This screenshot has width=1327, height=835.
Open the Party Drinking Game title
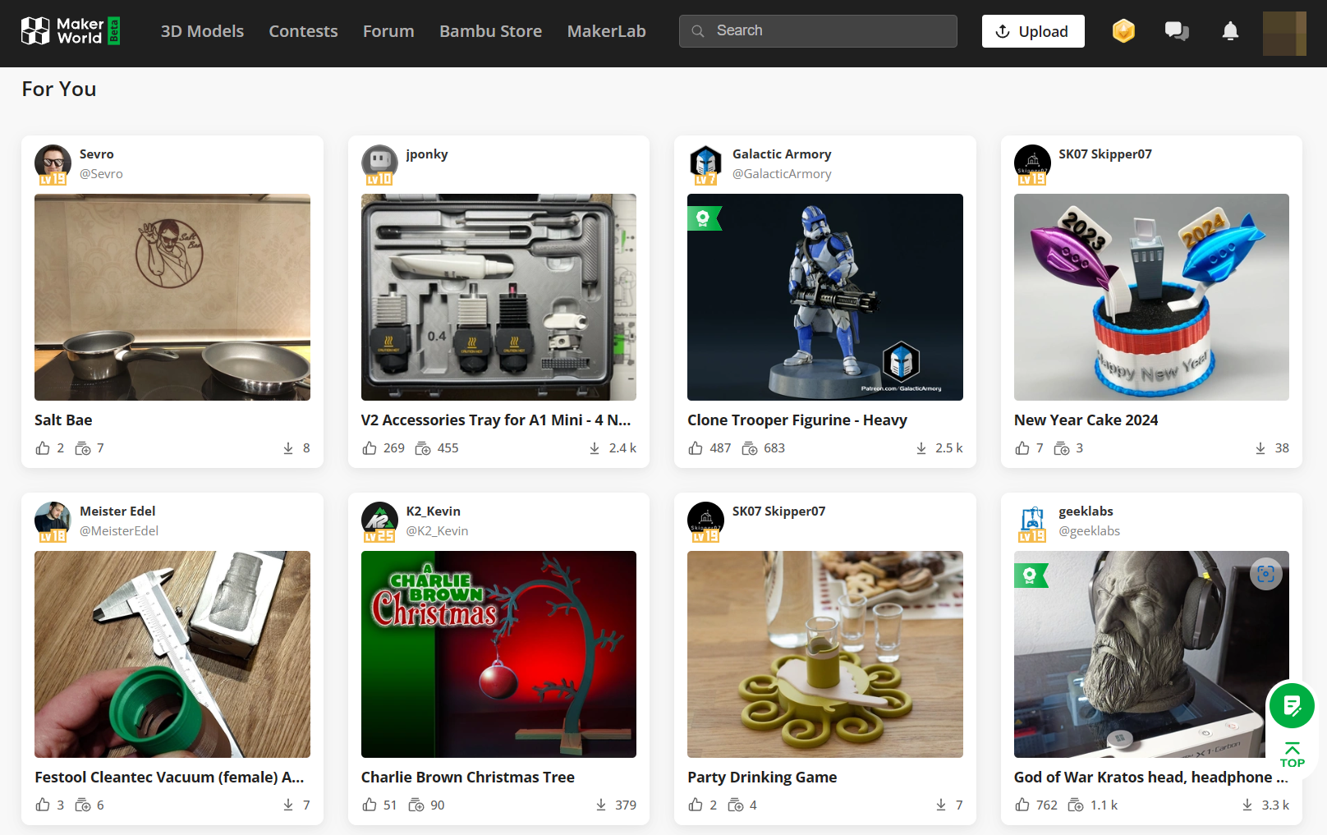(x=762, y=778)
